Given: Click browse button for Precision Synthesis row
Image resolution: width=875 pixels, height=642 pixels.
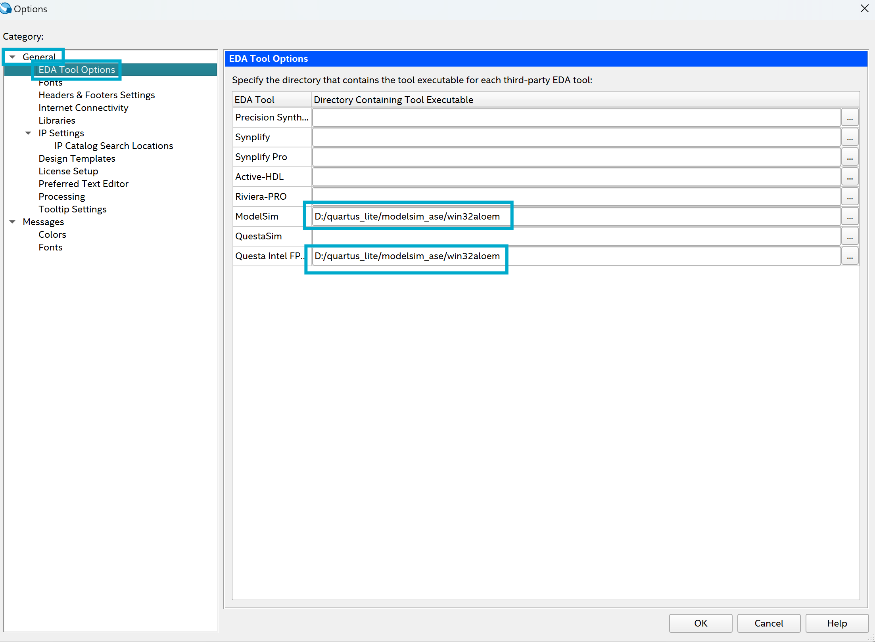Looking at the screenshot, I should [x=850, y=117].
